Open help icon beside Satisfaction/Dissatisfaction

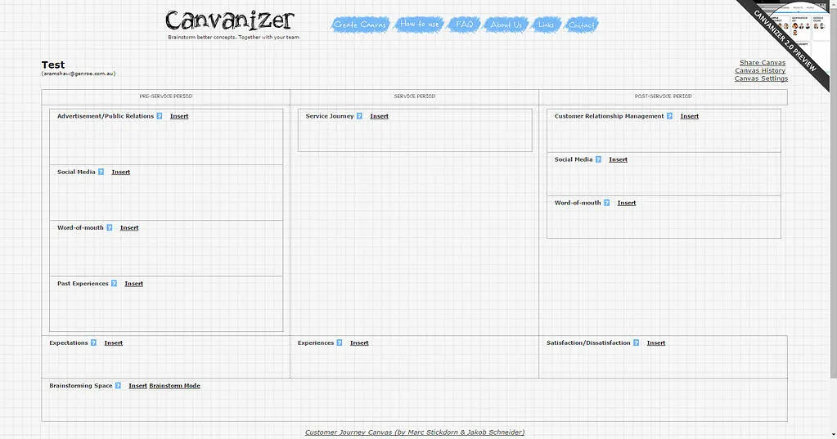click(x=636, y=343)
